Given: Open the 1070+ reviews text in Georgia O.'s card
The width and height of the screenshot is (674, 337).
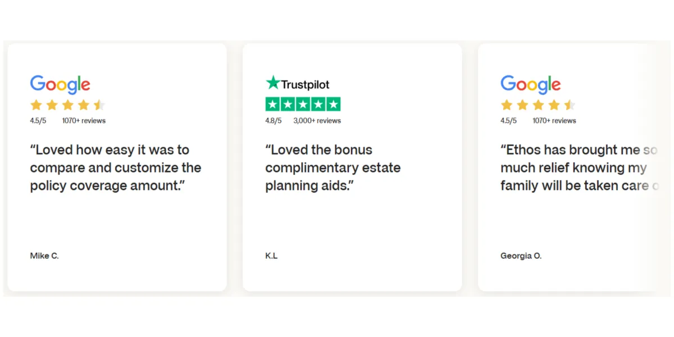Looking at the screenshot, I should tap(554, 121).
